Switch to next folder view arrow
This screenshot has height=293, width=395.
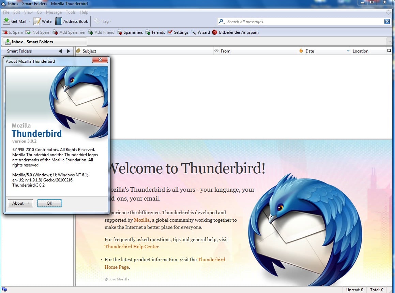(69, 51)
